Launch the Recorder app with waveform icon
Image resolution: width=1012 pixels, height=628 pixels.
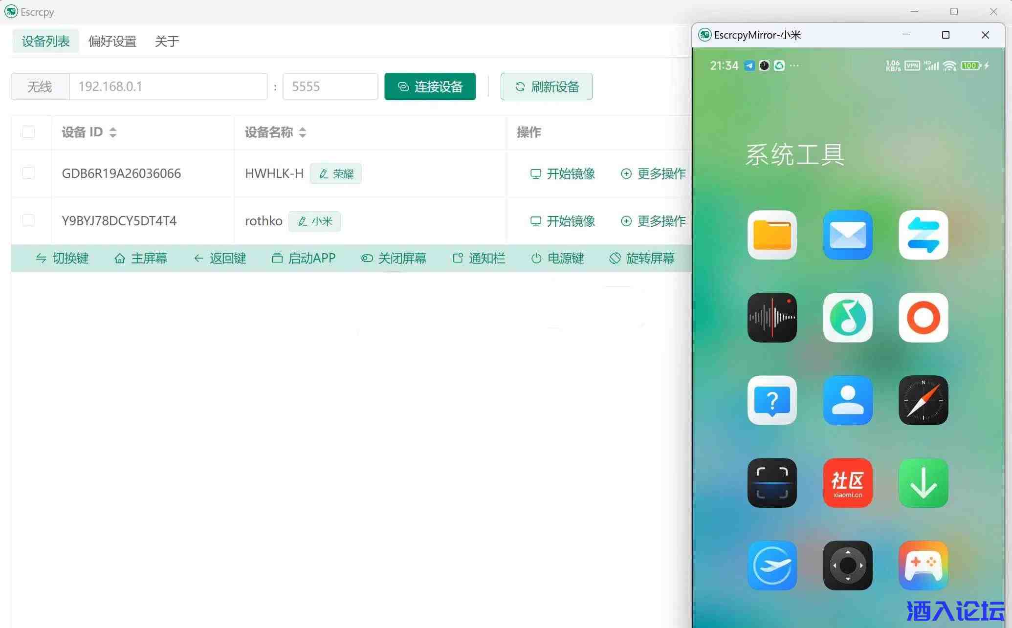772,318
